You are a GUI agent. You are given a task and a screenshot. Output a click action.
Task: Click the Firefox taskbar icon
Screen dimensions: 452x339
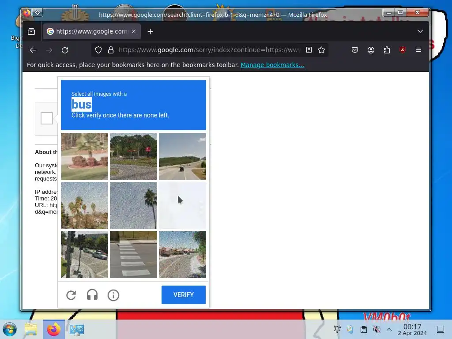[x=54, y=329]
